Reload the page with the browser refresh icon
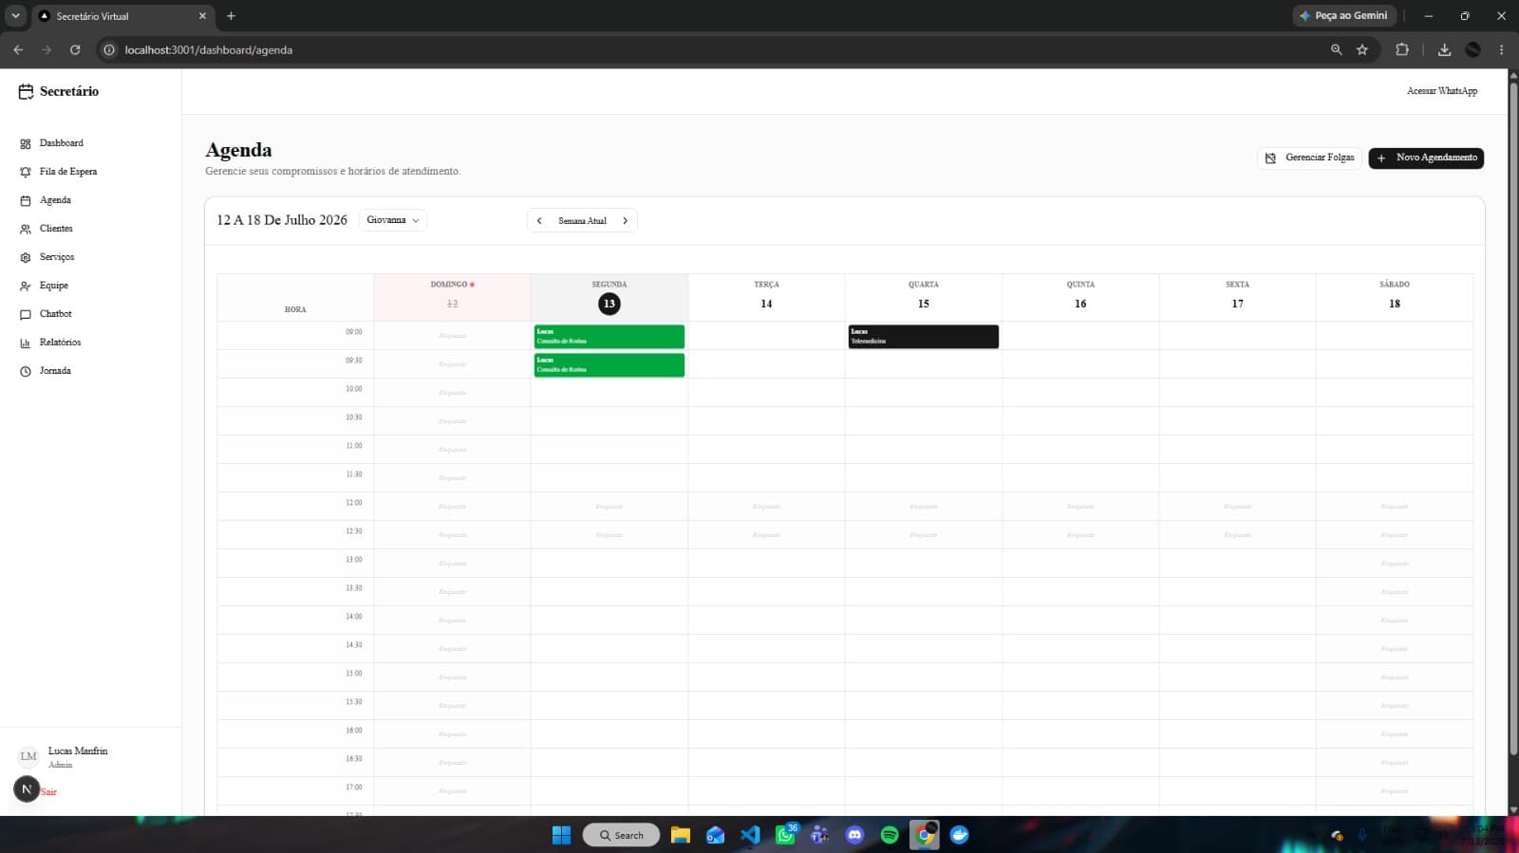This screenshot has width=1519, height=853. coord(75,49)
